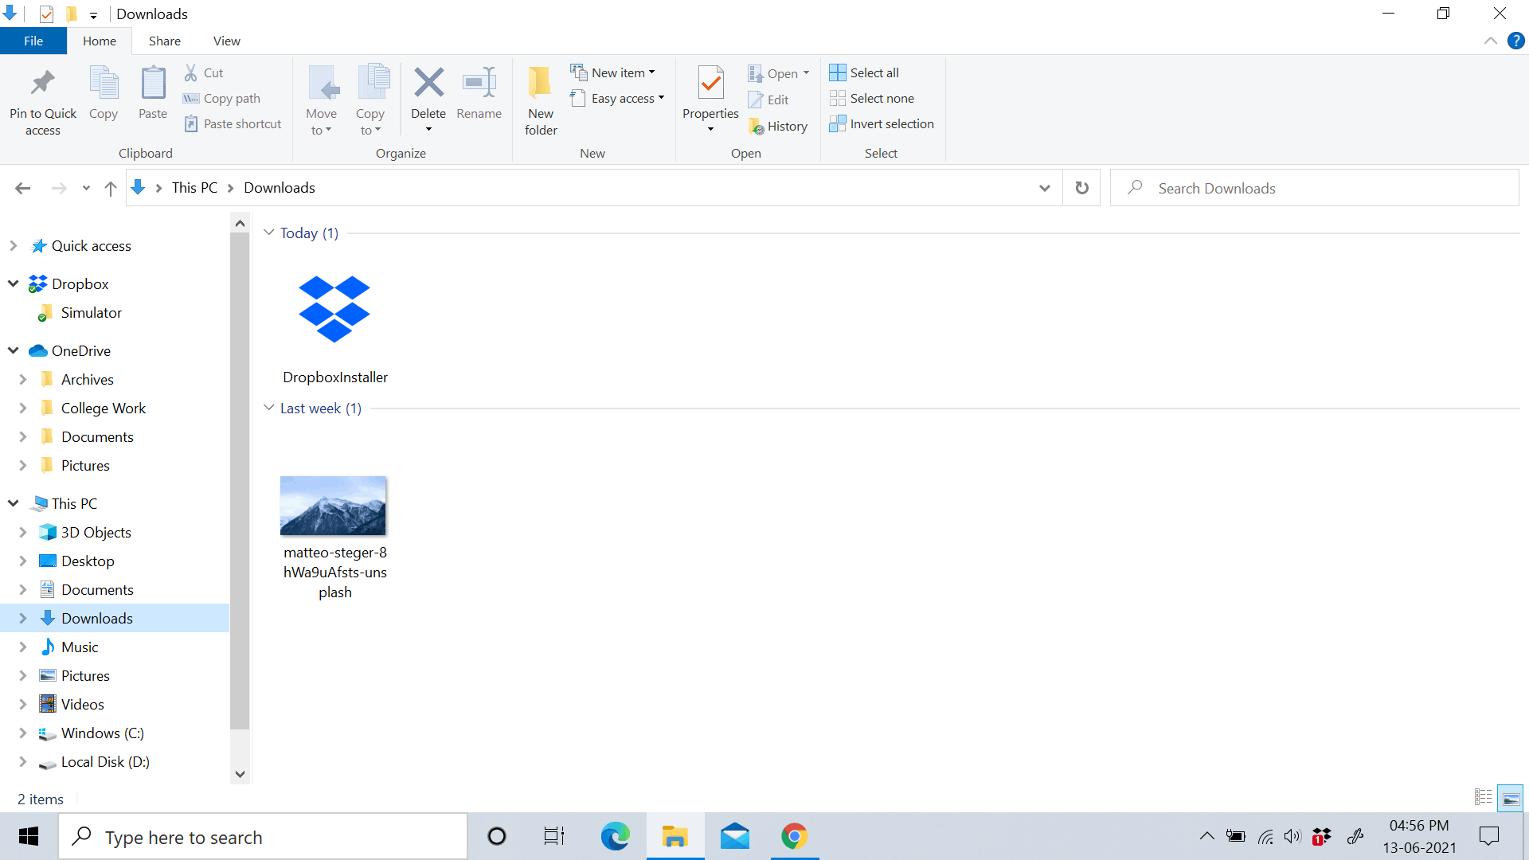
Task: Open the File menu tab
Action: 33,41
